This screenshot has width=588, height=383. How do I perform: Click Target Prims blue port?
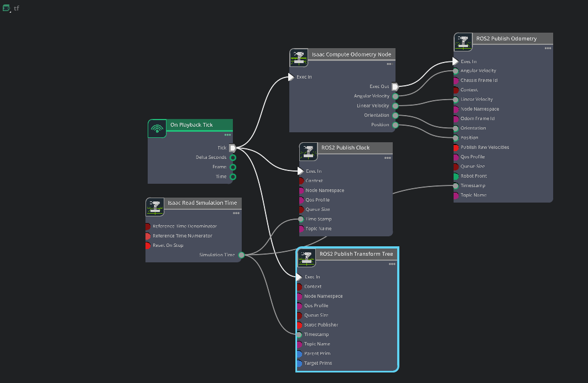[x=299, y=363]
